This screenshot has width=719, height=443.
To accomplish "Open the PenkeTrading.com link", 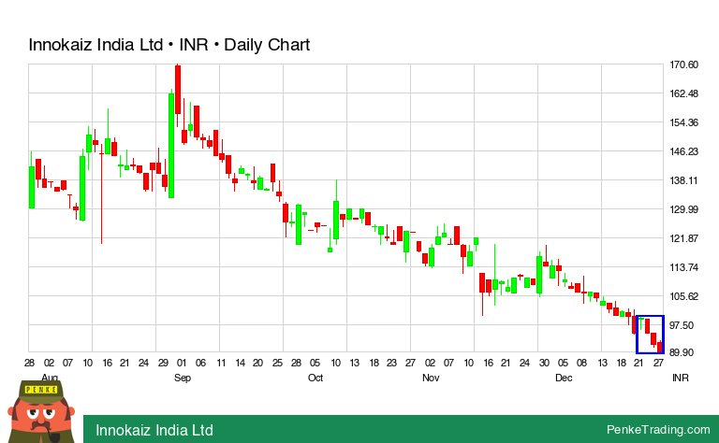I will coord(658,430).
